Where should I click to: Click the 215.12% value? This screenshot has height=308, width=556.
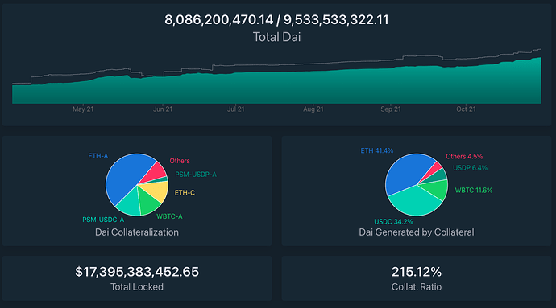(417, 272)
